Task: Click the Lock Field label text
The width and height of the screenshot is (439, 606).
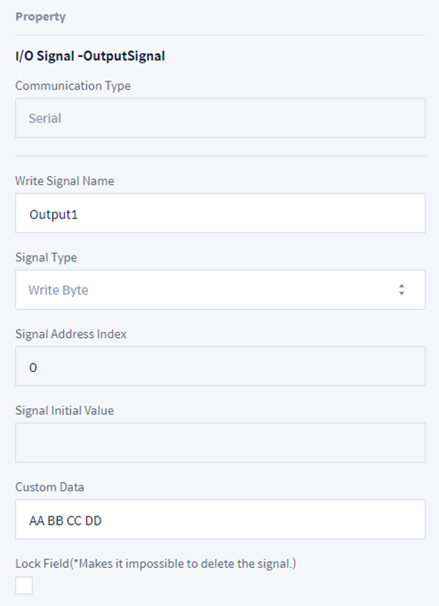Action: (42, 564)
